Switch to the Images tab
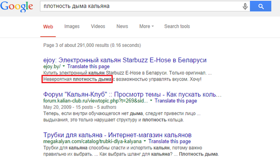 [72, 26]
